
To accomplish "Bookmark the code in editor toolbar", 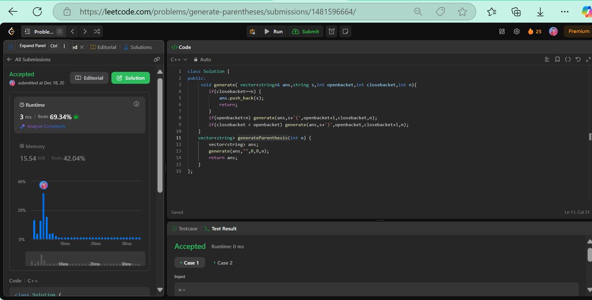I will pos(557,59).
